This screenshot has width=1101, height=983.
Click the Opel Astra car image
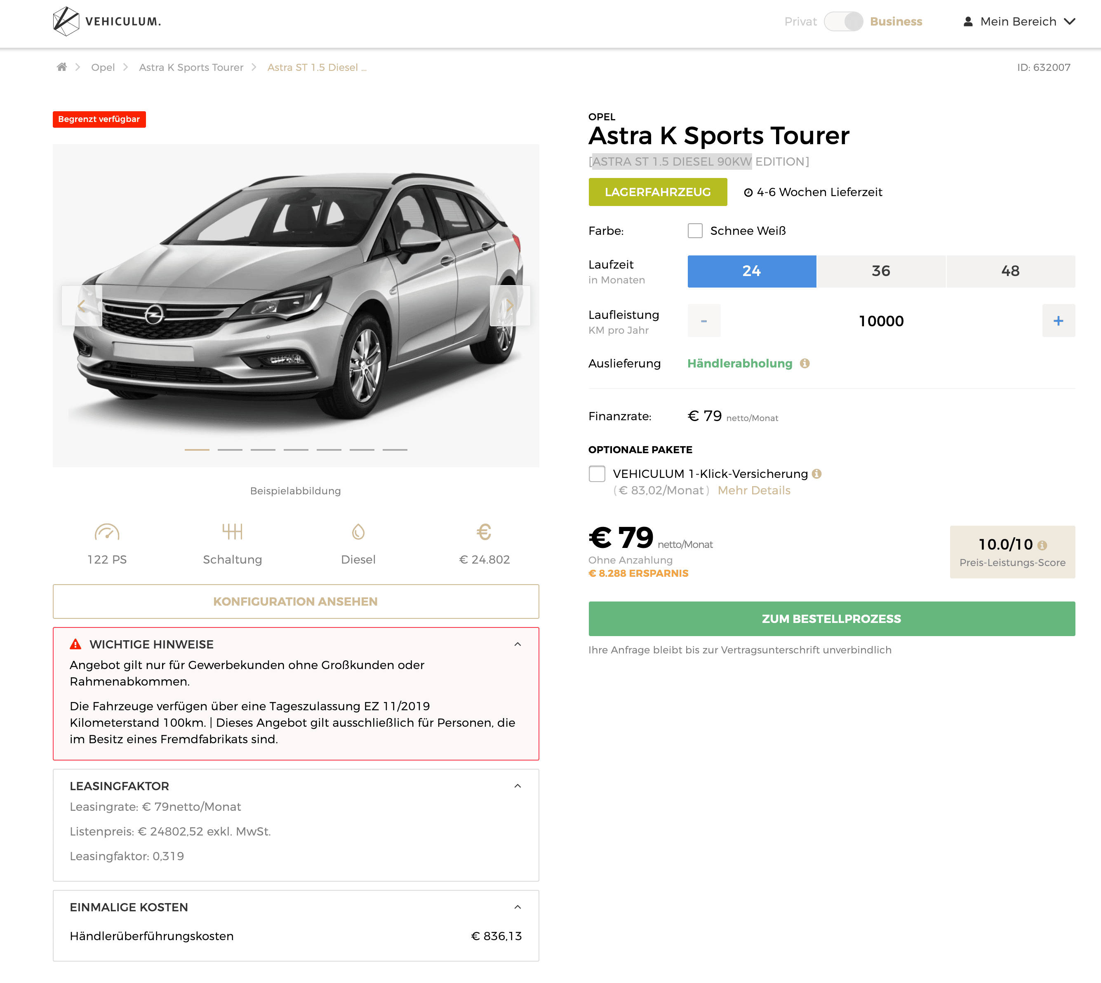click(296, 305)
